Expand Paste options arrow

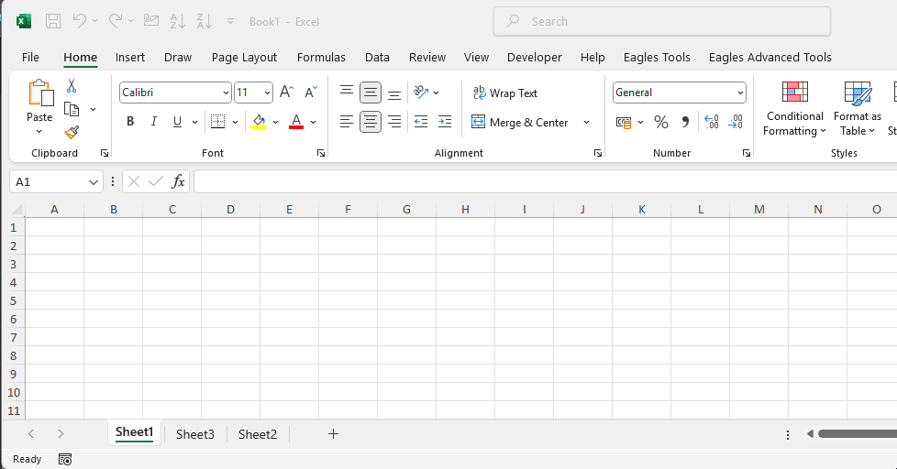tap(39, 132)
